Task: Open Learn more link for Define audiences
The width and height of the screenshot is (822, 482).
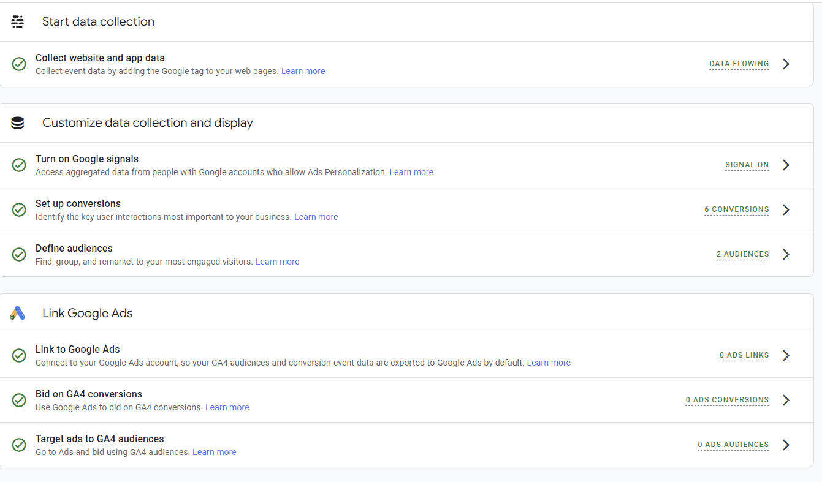Action: (278, 262)
